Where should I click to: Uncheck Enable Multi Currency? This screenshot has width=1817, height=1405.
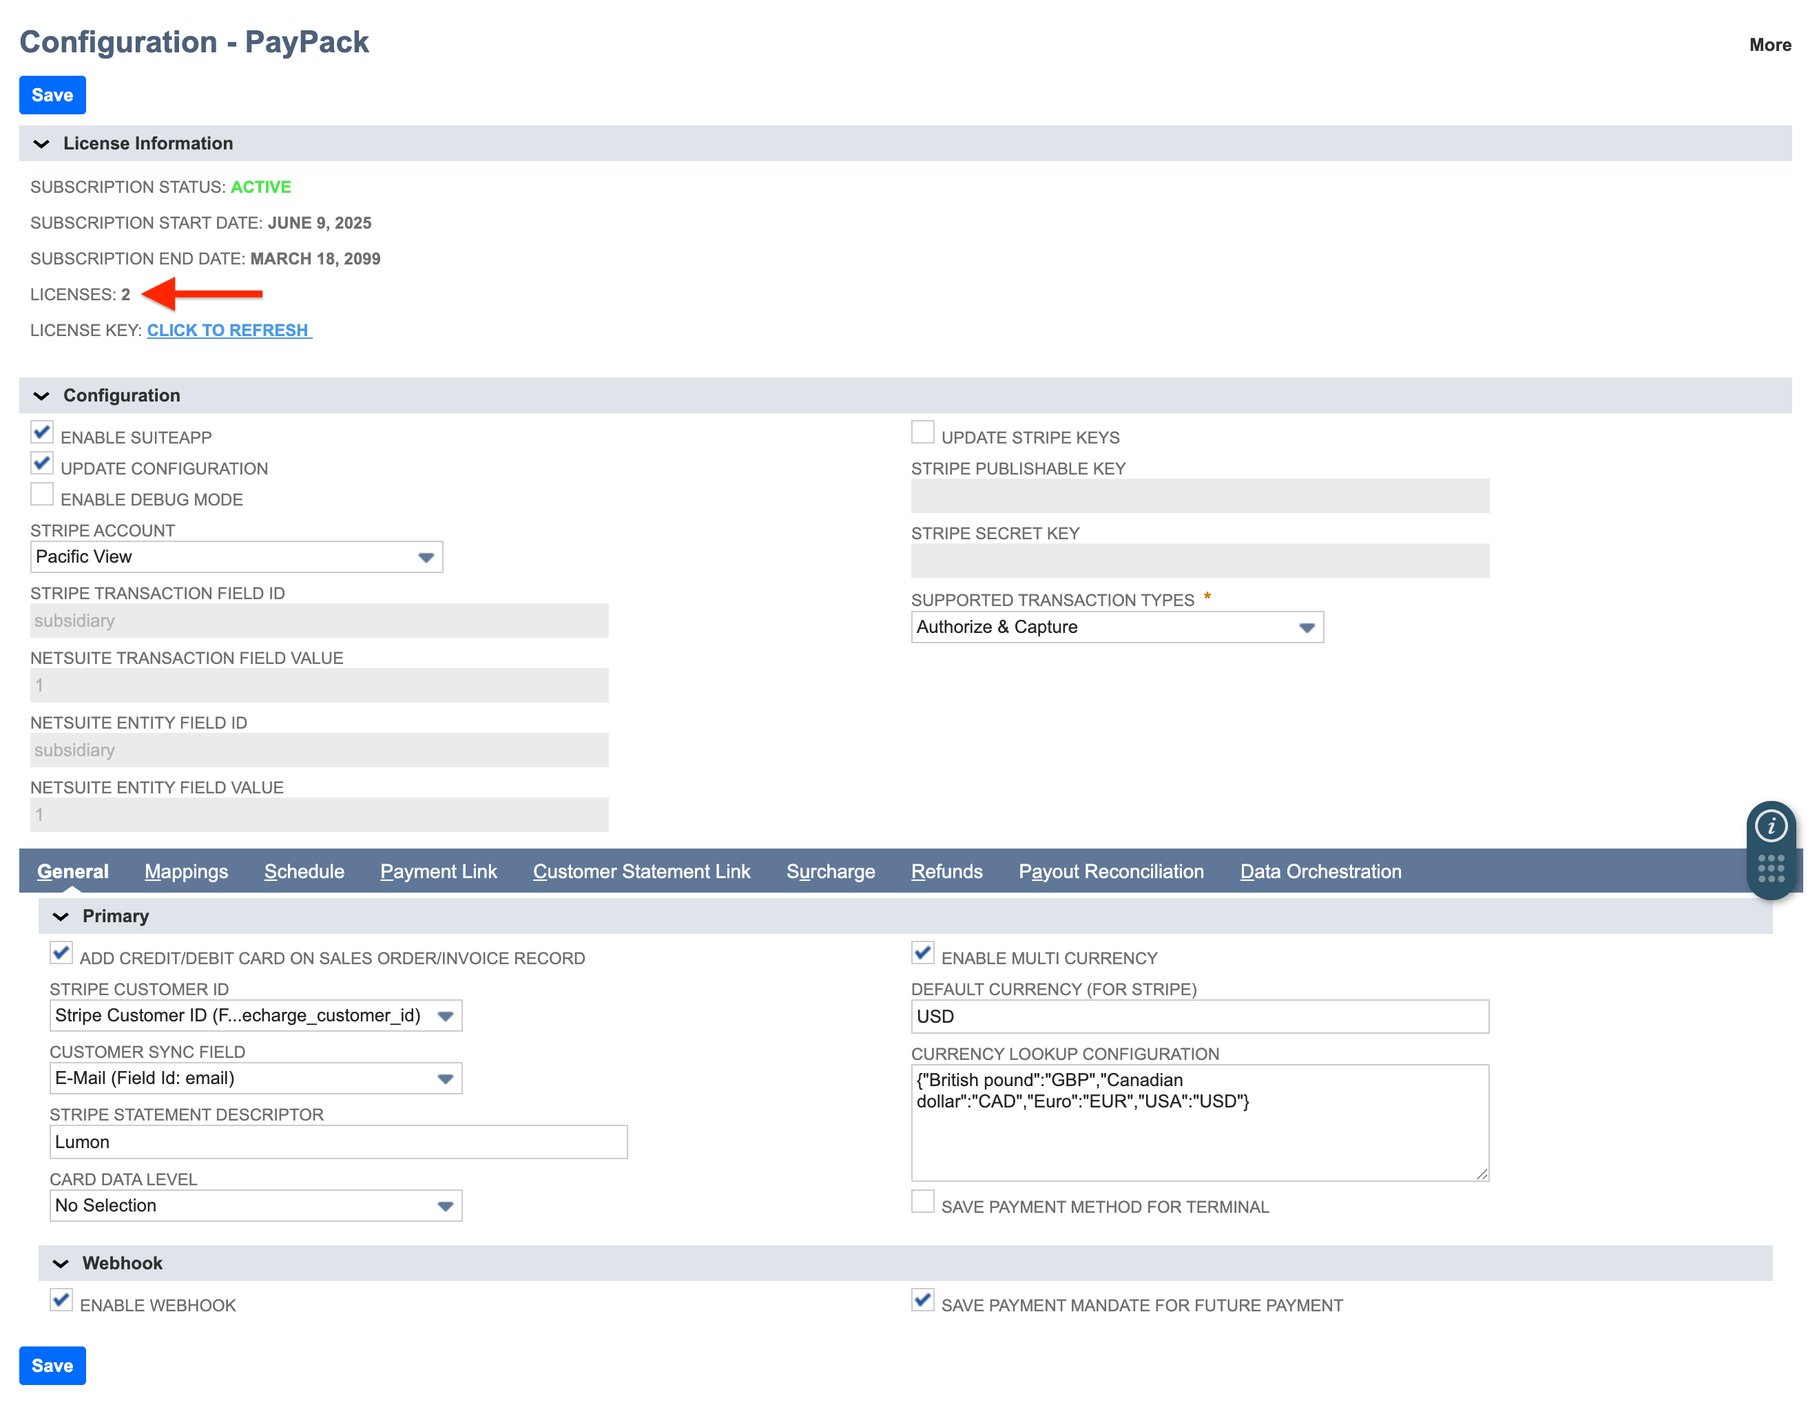(922, 953)
